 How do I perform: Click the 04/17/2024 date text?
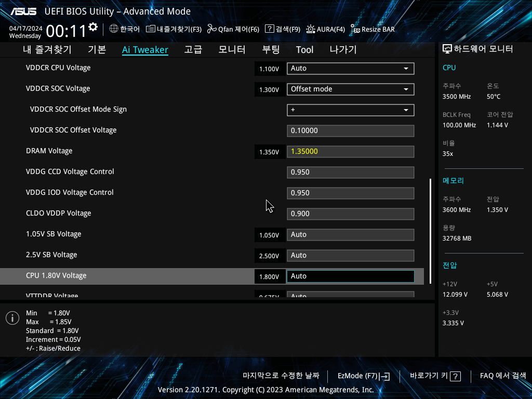coord(26,29)
